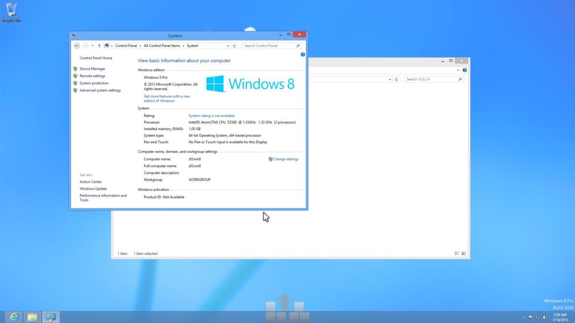This screenshot has height=323, width=575.
Task: Click the Back arrow in System window
Action: [x=77, y=46]
